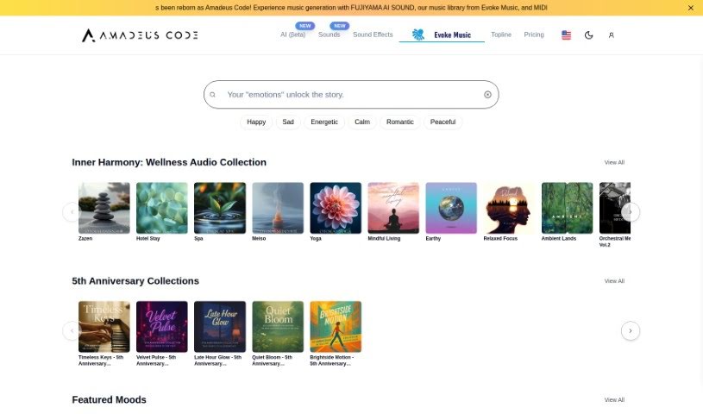This screenshot has height=414, width=703.
Task: Select the Evoke Music tab
Action: point(442,35)
